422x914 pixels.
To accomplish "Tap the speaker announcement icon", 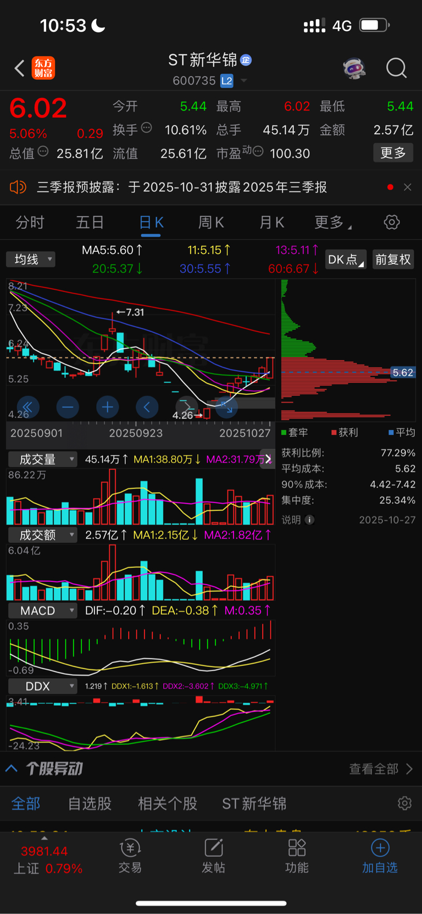I will coord(18,187).
